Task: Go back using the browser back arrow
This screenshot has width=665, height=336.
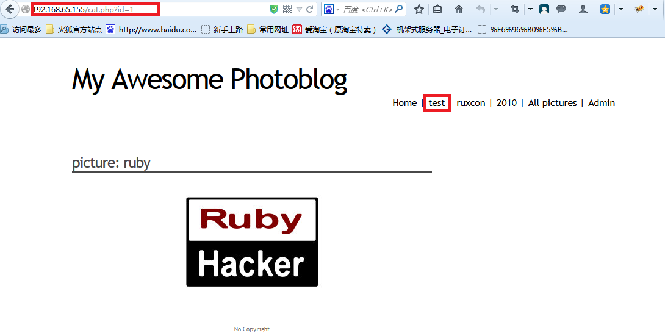Action: click(9, 9)
